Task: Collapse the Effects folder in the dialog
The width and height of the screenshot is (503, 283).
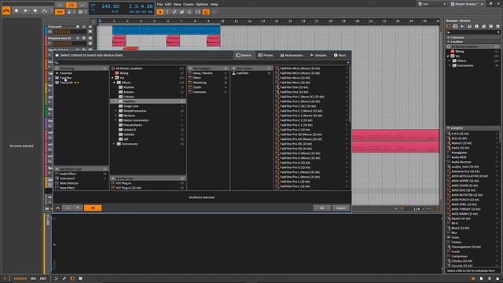Action: (x=114, y=83)
